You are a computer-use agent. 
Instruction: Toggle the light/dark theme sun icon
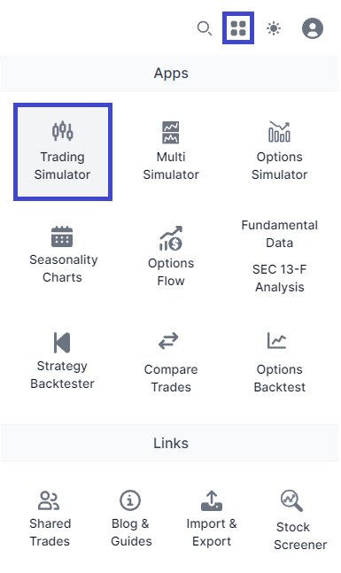click(274, 28)
